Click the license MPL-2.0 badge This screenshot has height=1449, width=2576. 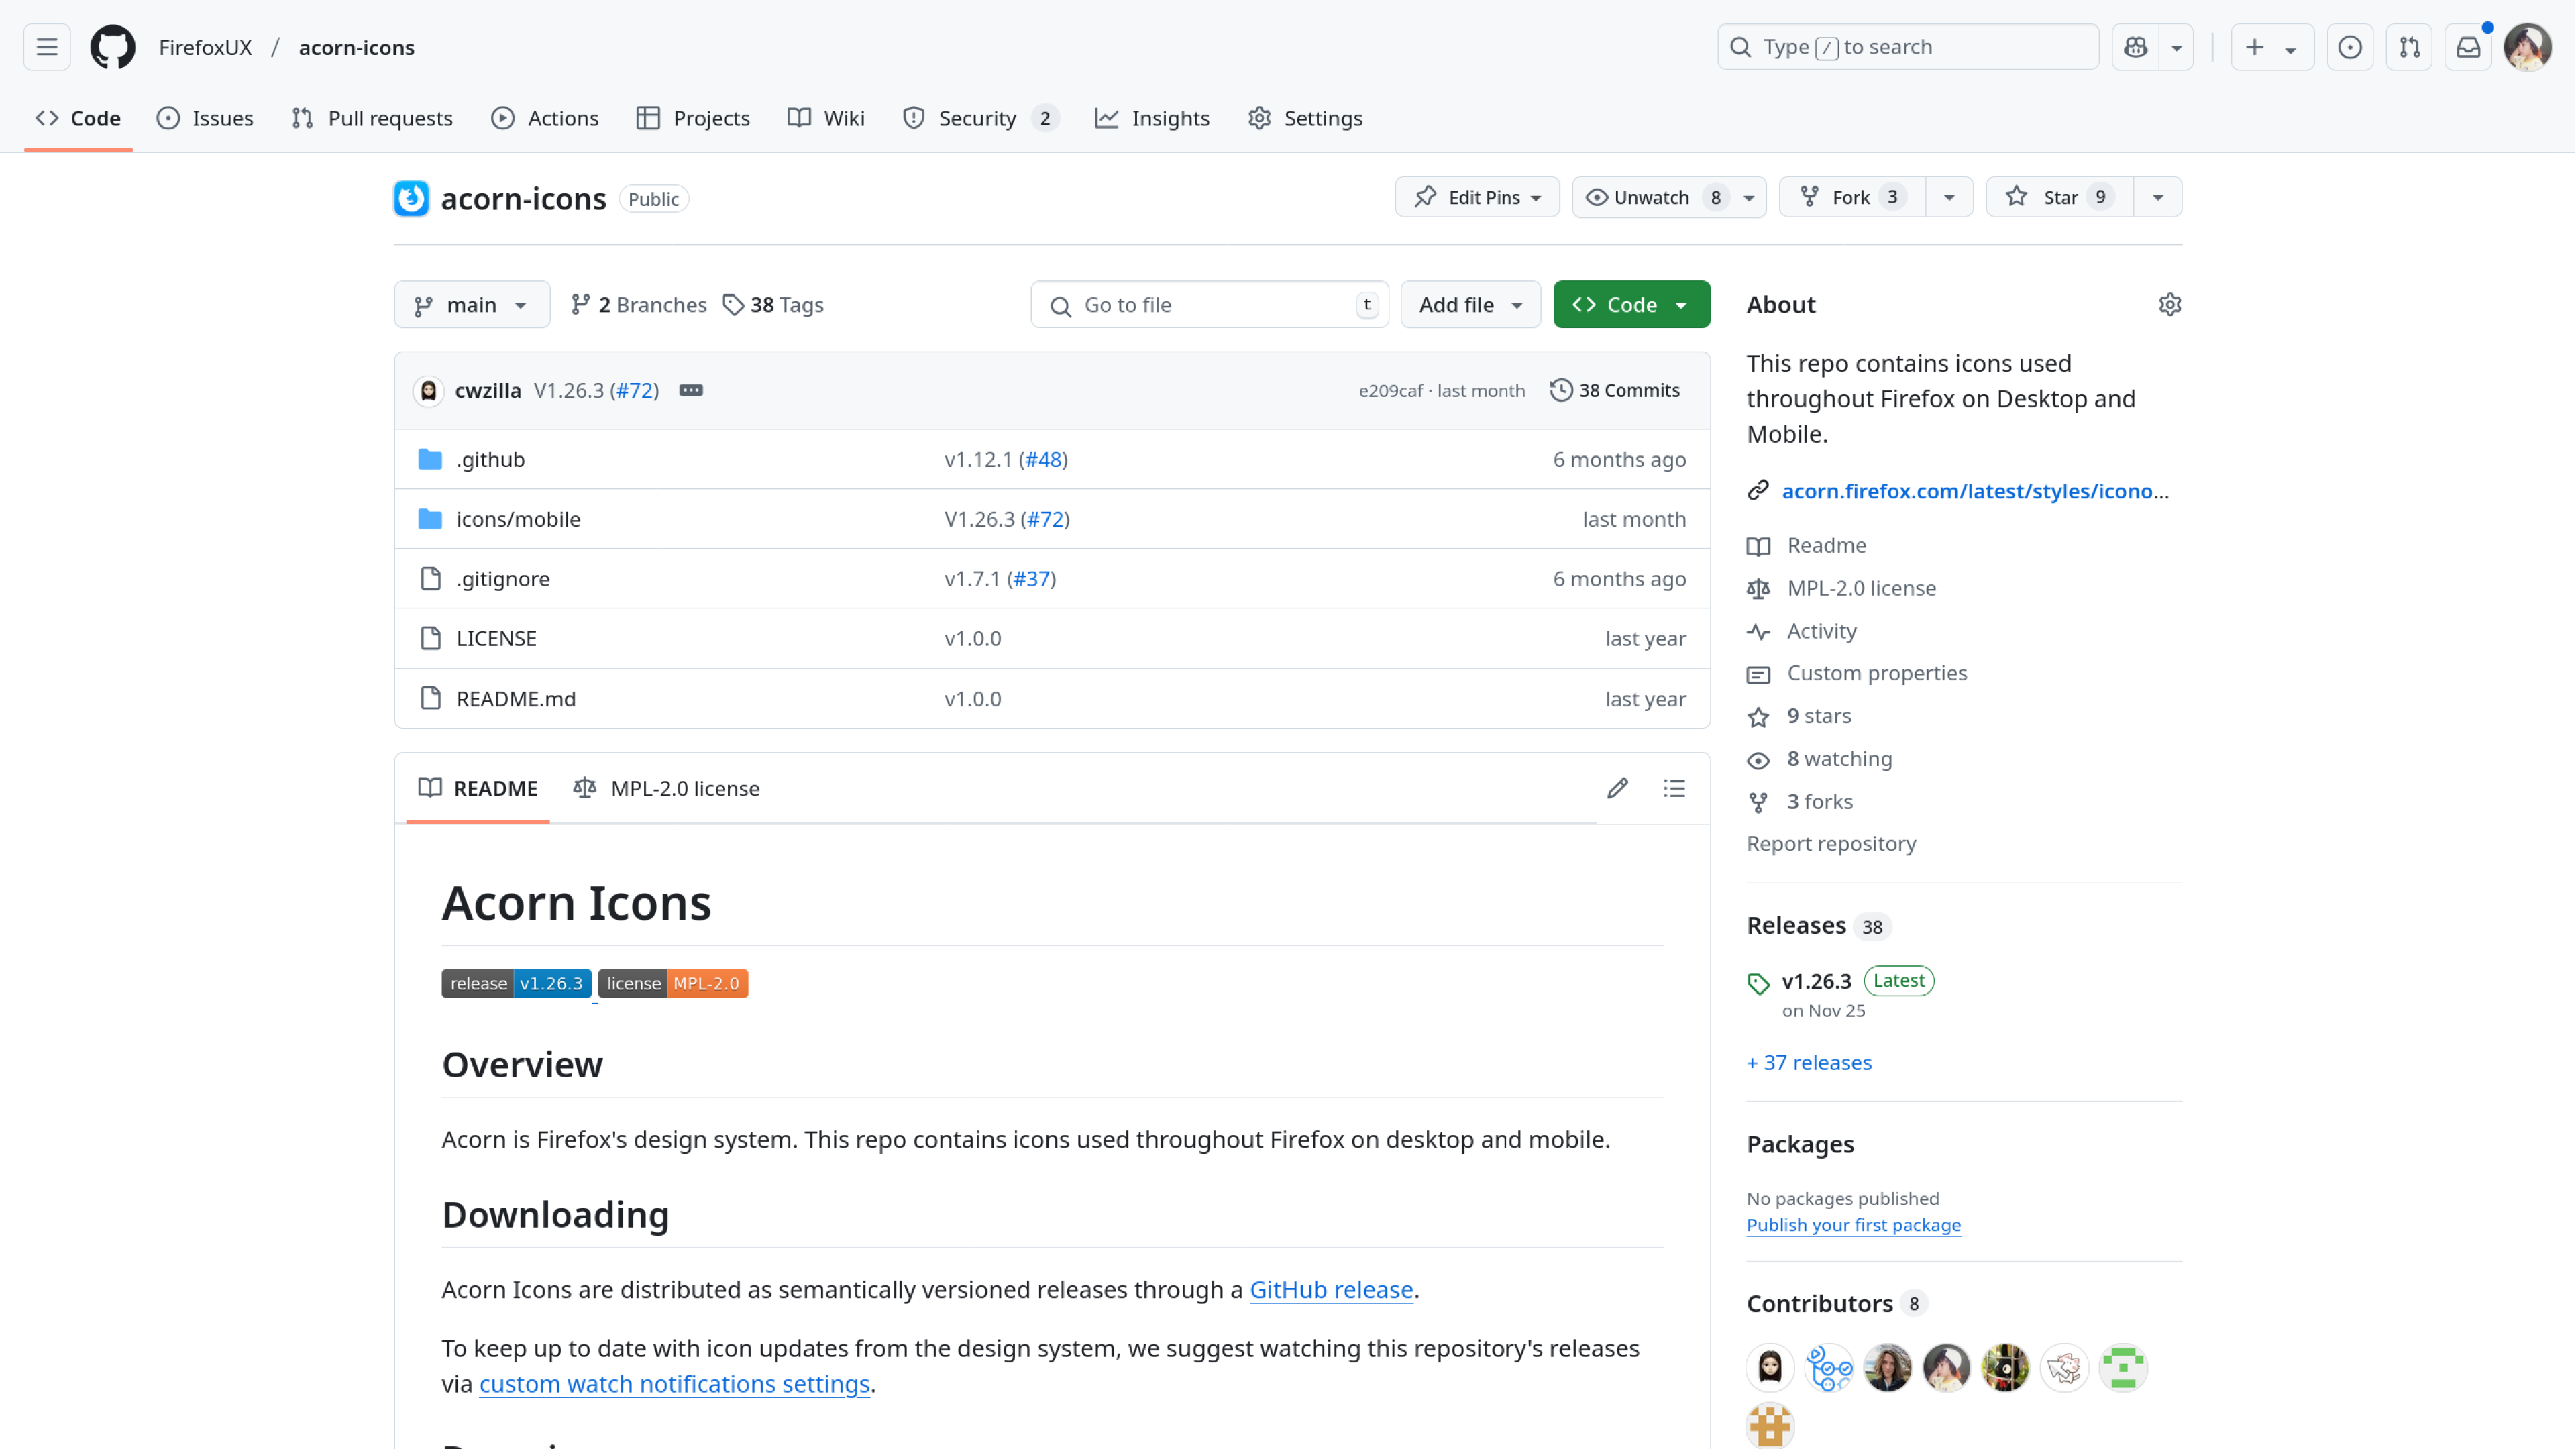pos(673,984)
